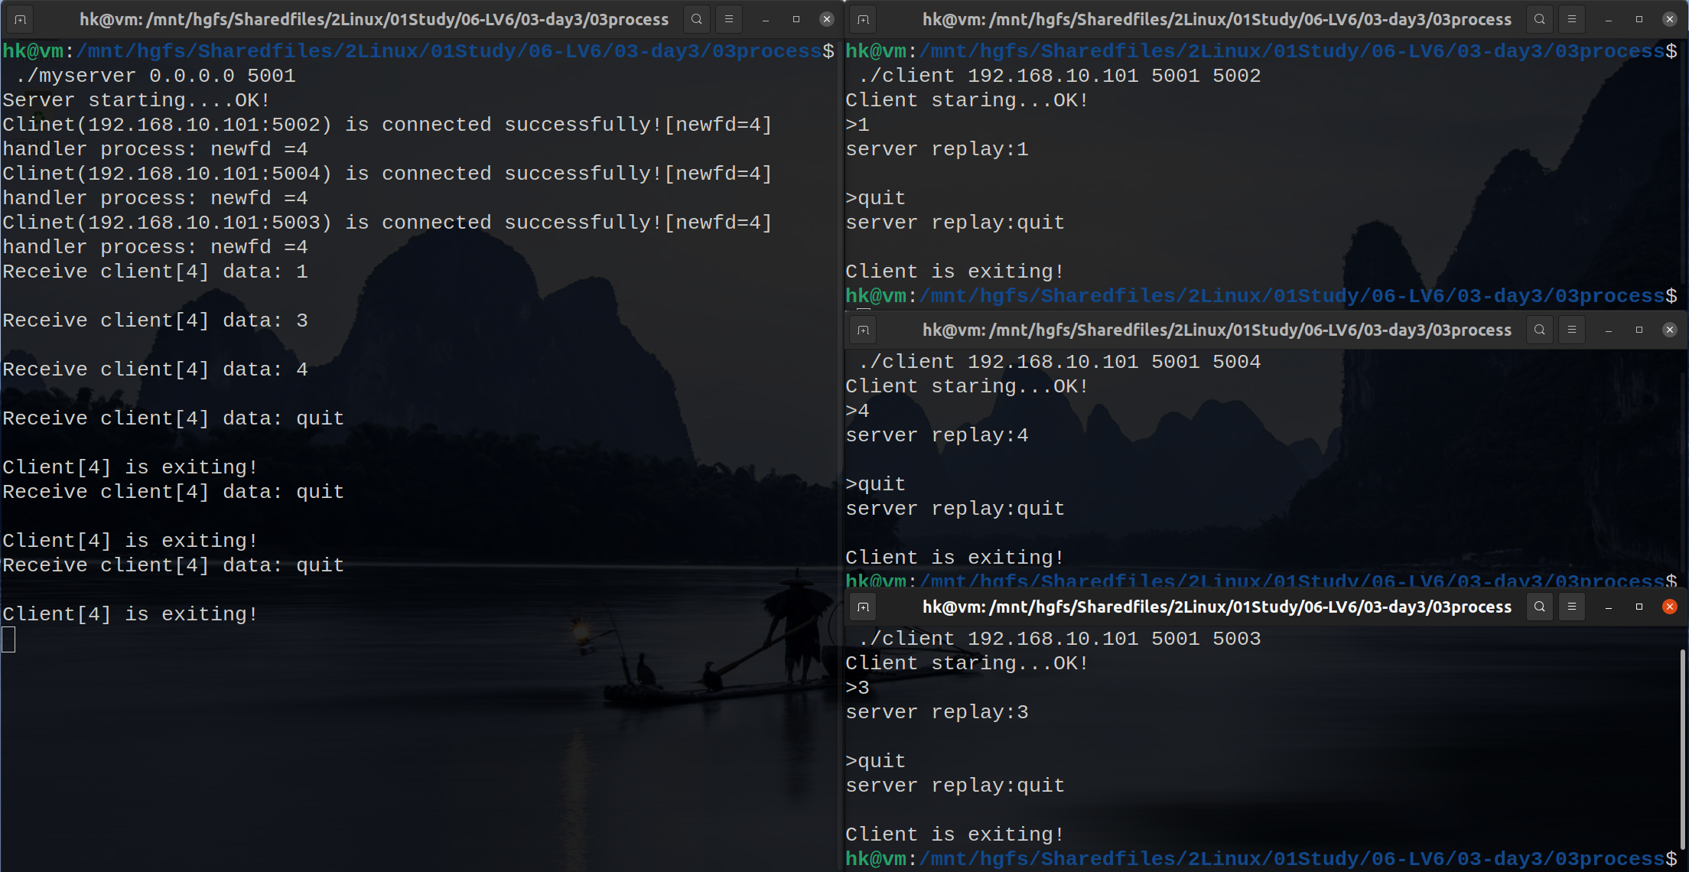Add new tab in client 5002 terminal

click(x=864, y=19)
